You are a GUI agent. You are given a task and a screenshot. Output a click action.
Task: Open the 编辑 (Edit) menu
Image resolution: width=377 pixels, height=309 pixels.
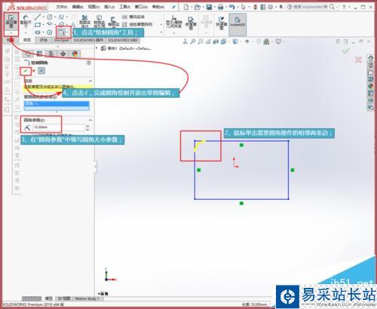pyautogui.click(x=78, y=7)
